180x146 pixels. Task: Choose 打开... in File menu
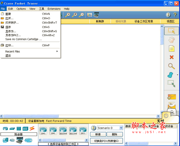[x=30, y=18]
